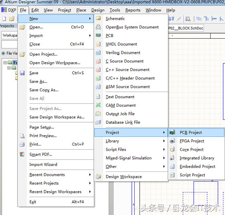Viewport: 225px width, 215px height.
Task: Collapse the second-level project tree node
Action: [9, 68]
